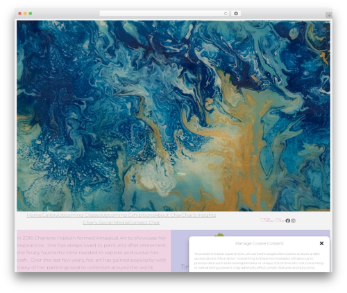Go to the Home menu link
Image resolution: width=347 pixels, height=293 pixels.
tap(34, 215)
